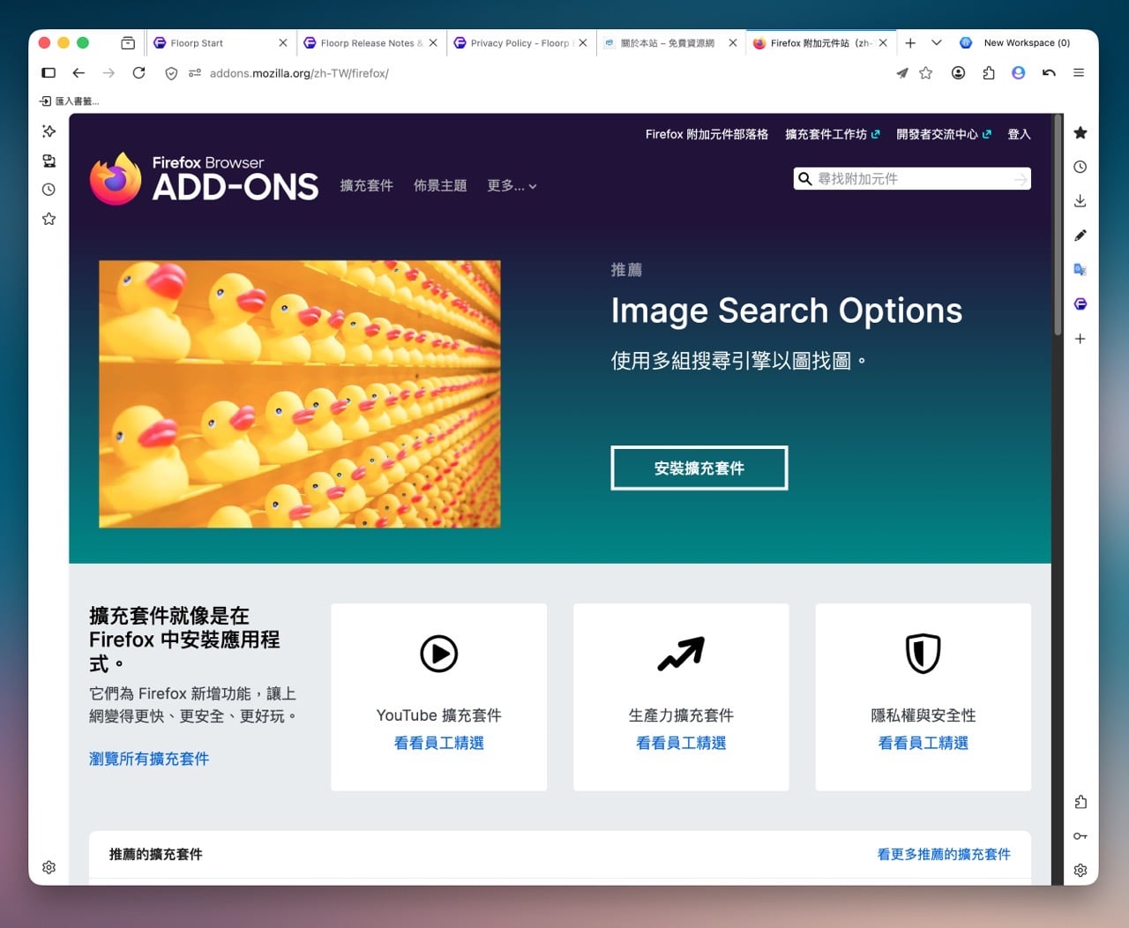
Task: Click the 尋找附加元件 search field
Action: [x=912, y=179]
